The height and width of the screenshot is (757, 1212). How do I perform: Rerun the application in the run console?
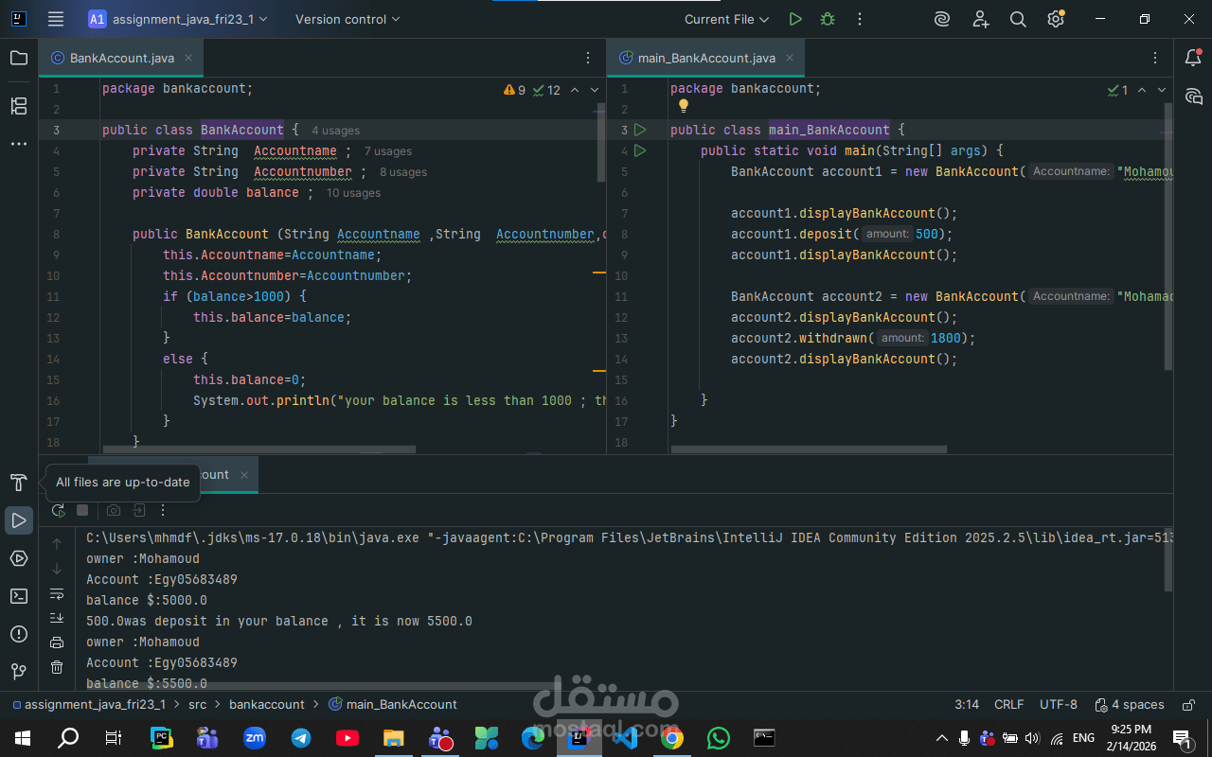coord(57,509)
